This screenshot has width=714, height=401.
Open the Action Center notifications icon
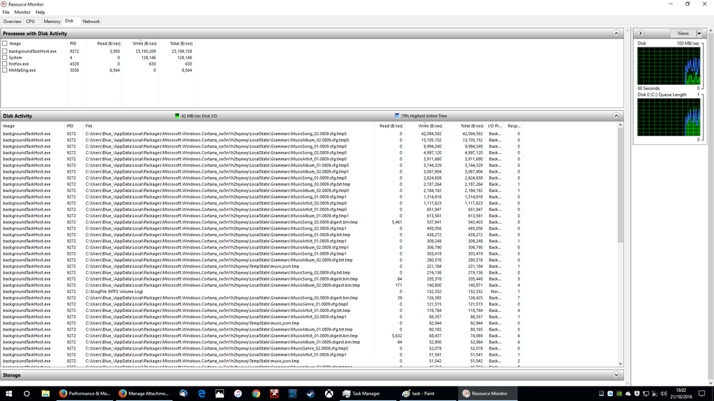click(x=701, y=394)
